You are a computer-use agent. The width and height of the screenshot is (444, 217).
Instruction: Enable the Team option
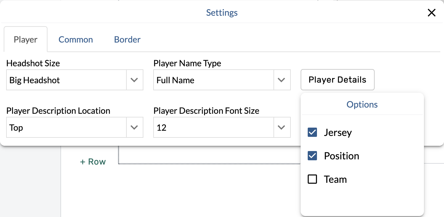312,179
